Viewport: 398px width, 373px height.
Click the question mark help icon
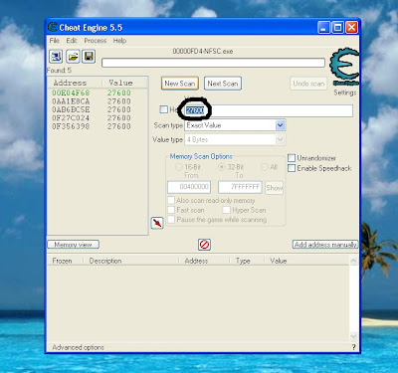[x=353, y=347]
